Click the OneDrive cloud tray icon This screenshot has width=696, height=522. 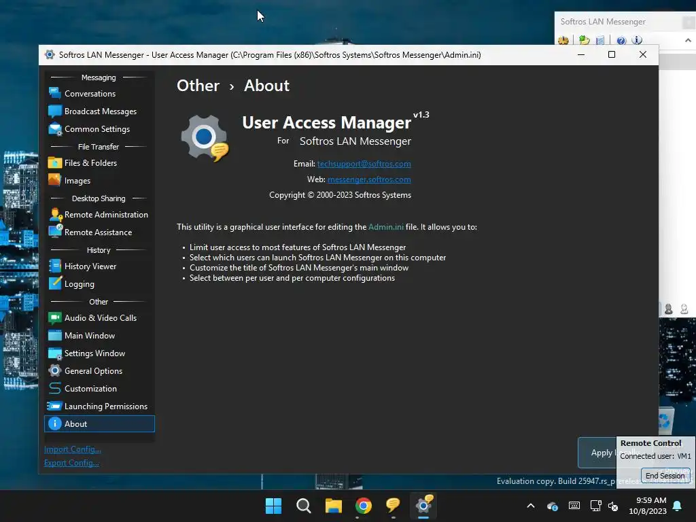(x=552, y=506)
